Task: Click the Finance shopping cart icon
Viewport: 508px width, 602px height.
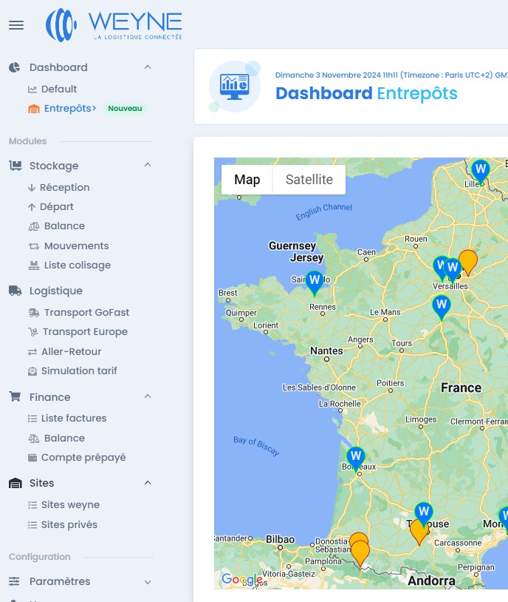Action: pos(15,396)
